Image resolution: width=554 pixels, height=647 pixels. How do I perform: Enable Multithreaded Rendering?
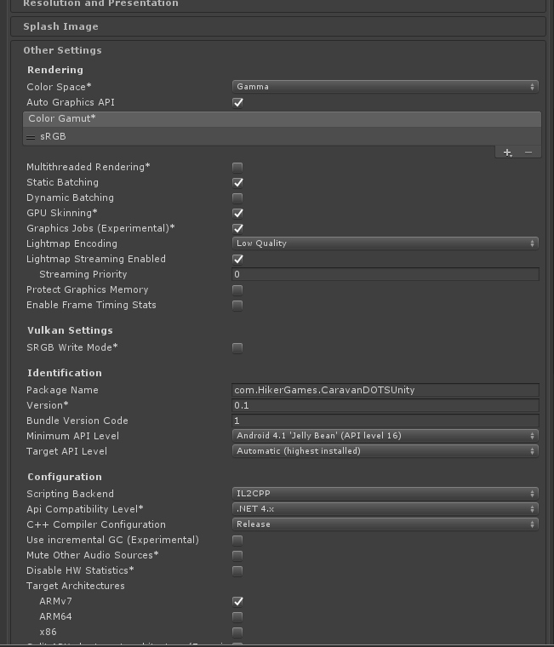(x=238, y=167)
